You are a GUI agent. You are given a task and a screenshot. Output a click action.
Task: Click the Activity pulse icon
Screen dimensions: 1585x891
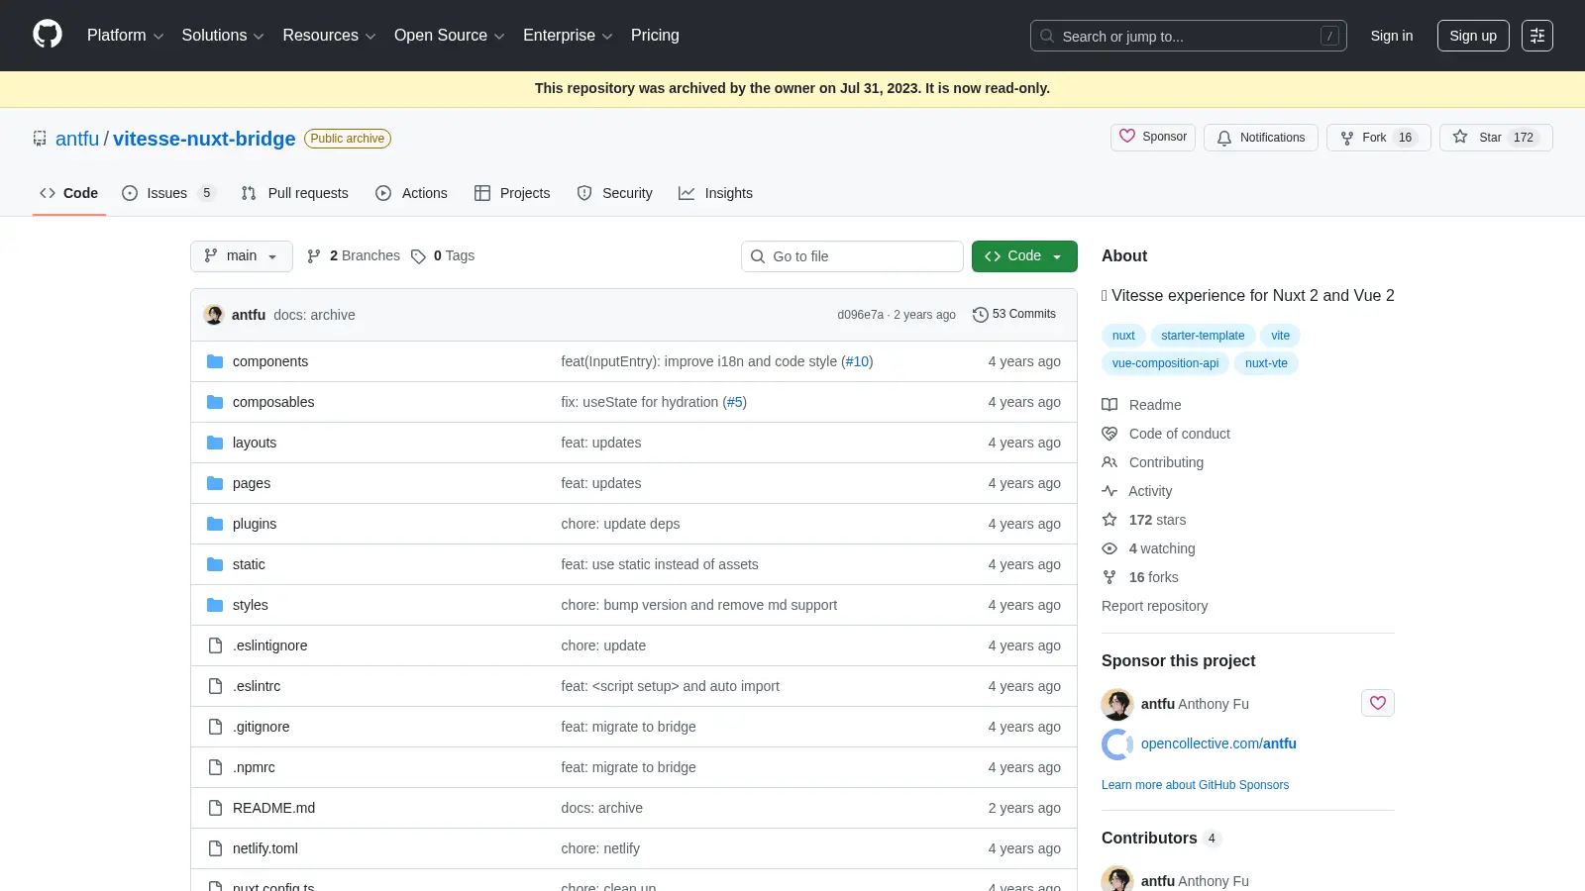[1109, 491]
